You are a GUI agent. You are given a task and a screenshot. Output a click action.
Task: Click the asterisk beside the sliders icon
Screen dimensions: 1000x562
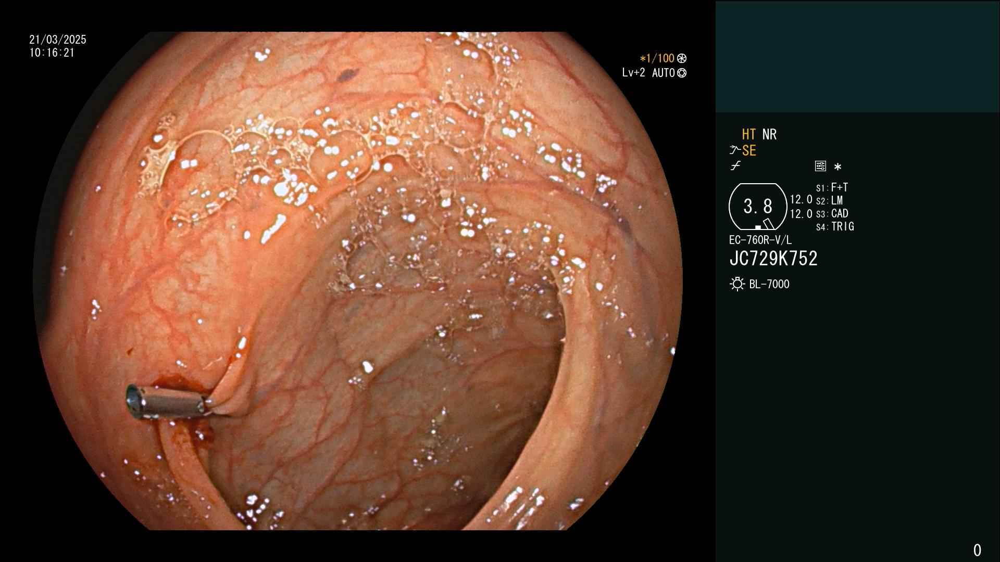pos(838,167)
